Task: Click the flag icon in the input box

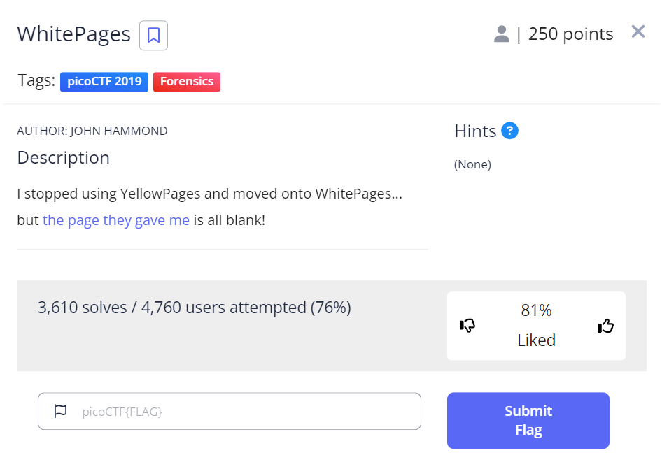Action: (61, 411)
